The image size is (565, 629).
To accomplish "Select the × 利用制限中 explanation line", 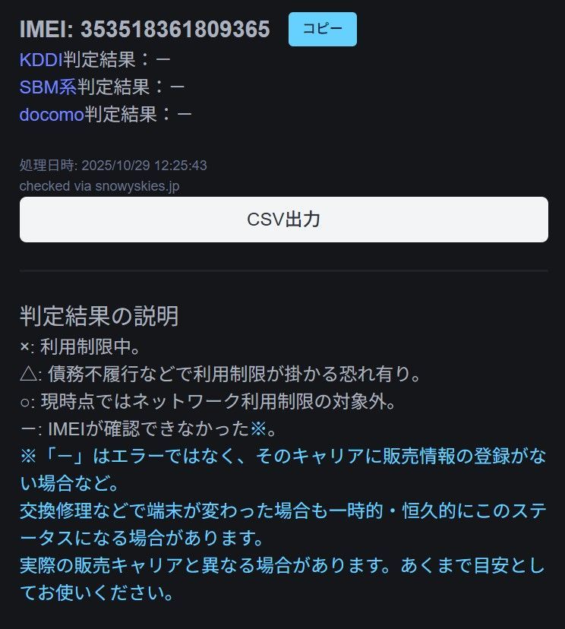I will pyautogui.click(x=80, y=347).
